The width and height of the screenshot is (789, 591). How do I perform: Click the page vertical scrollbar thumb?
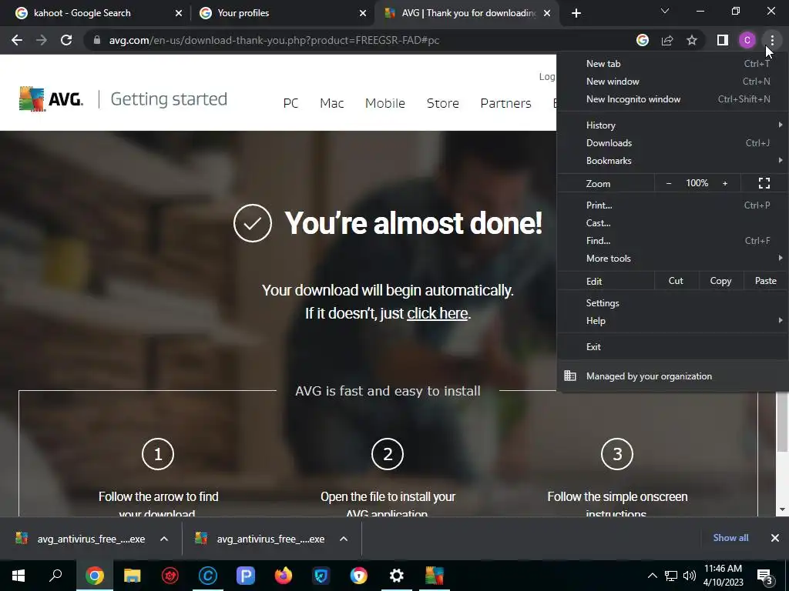[x=782, y=421]
